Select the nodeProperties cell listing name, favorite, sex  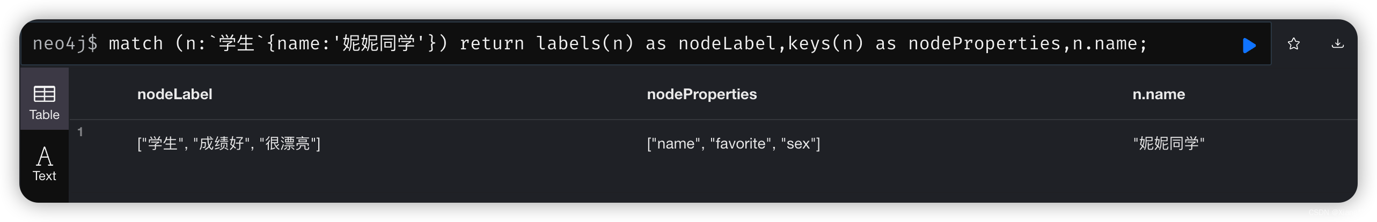click(734, 144)
